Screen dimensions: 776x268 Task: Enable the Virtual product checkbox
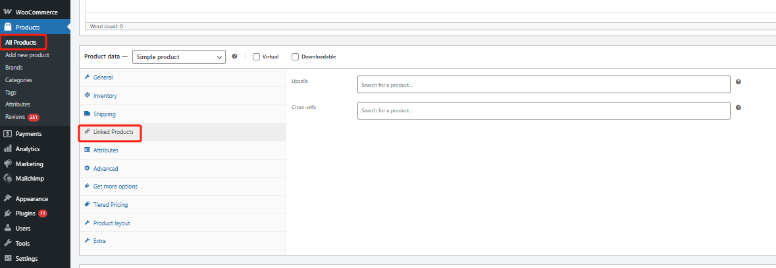pos(257,56)
